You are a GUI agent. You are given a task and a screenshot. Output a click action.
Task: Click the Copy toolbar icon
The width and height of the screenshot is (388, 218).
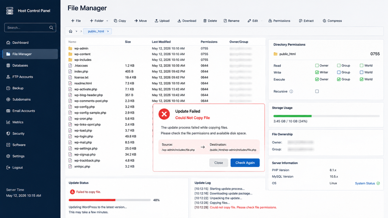115,21
